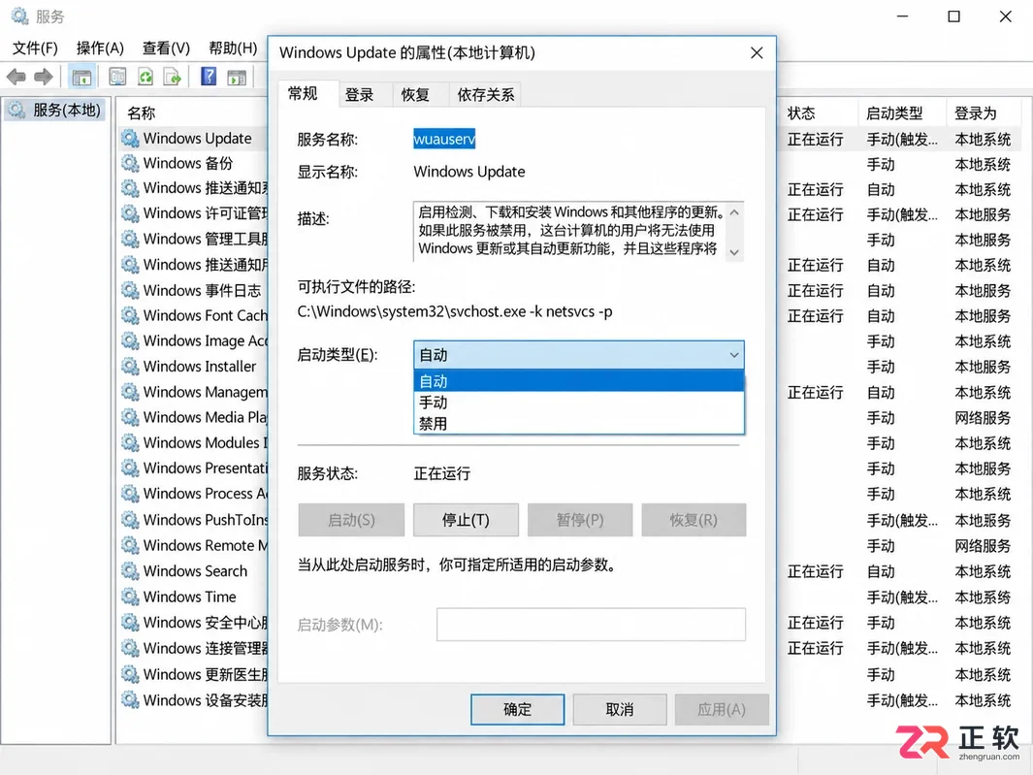The image size is (1033, 775).
Task: Select the Windows PushToInstall service row
Action: 194,520
